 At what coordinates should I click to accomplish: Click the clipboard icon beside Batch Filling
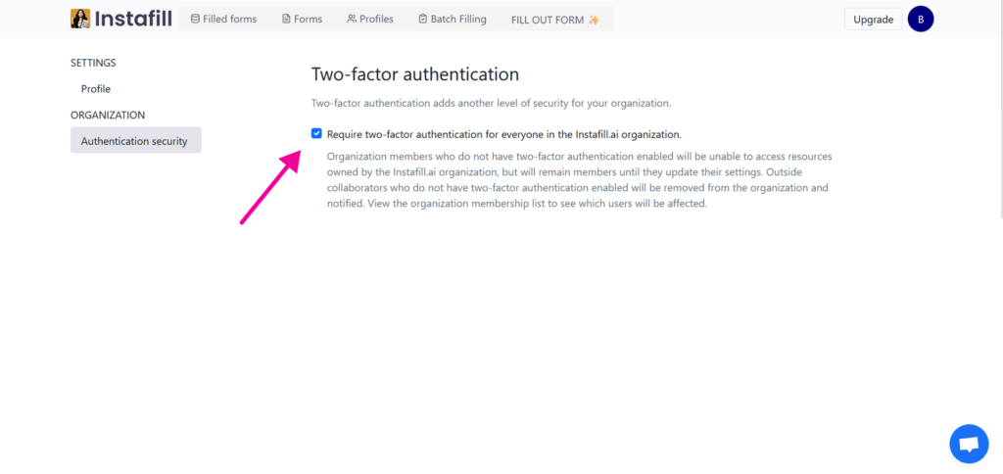423,20
